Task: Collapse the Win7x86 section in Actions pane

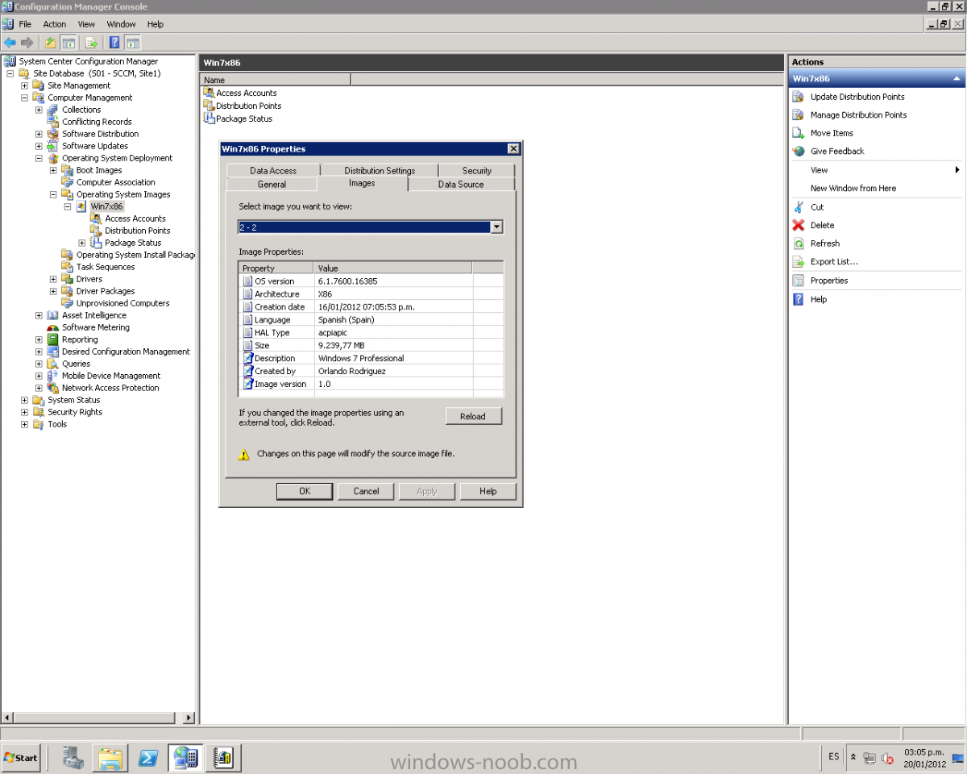Action: pos(957,79)
